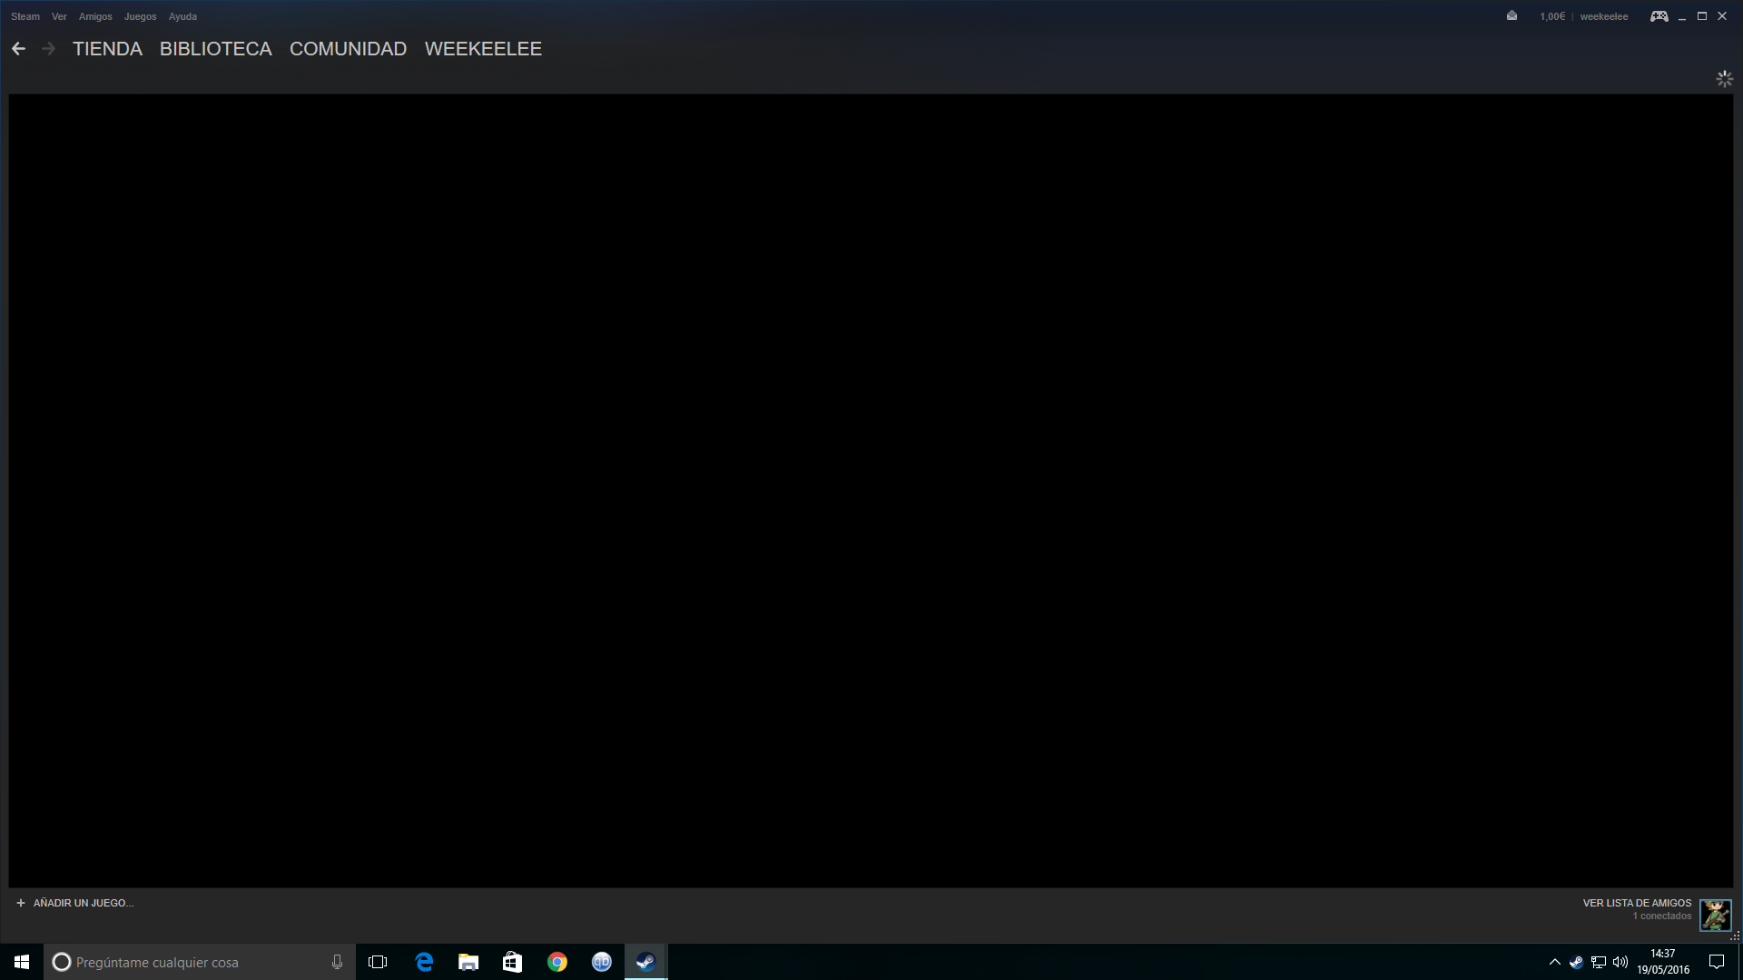Open Google Chrome from the taskbar
Screen dimensions: 1743x980
(x=557, y=962)
